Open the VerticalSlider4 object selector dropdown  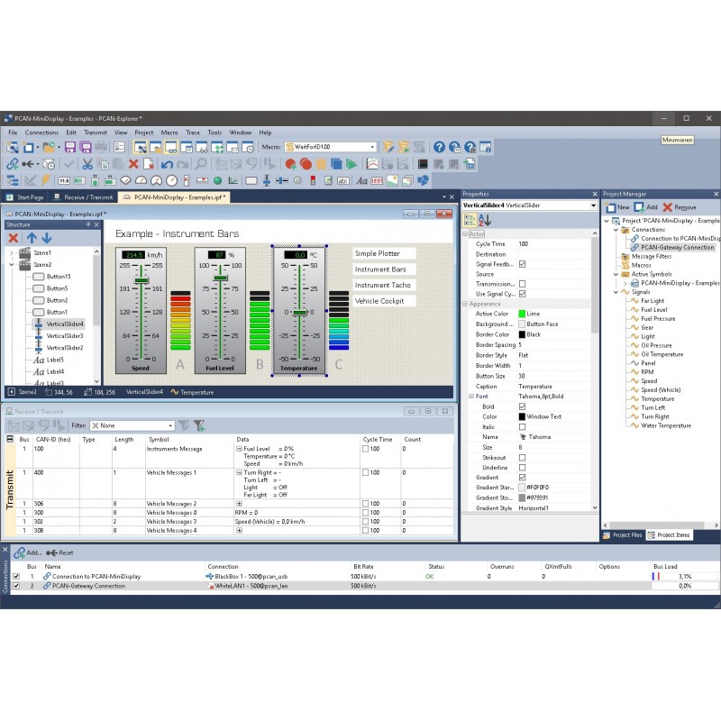[x=593, y=205]
